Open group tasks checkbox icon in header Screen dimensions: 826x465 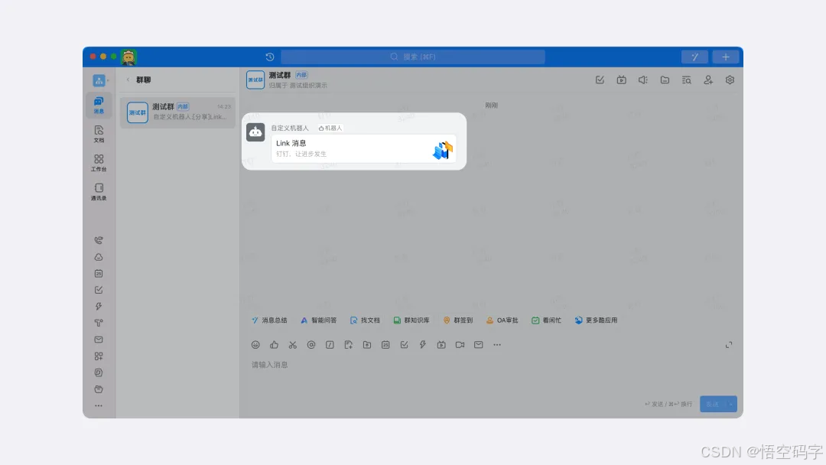click(x=600, y=80)
